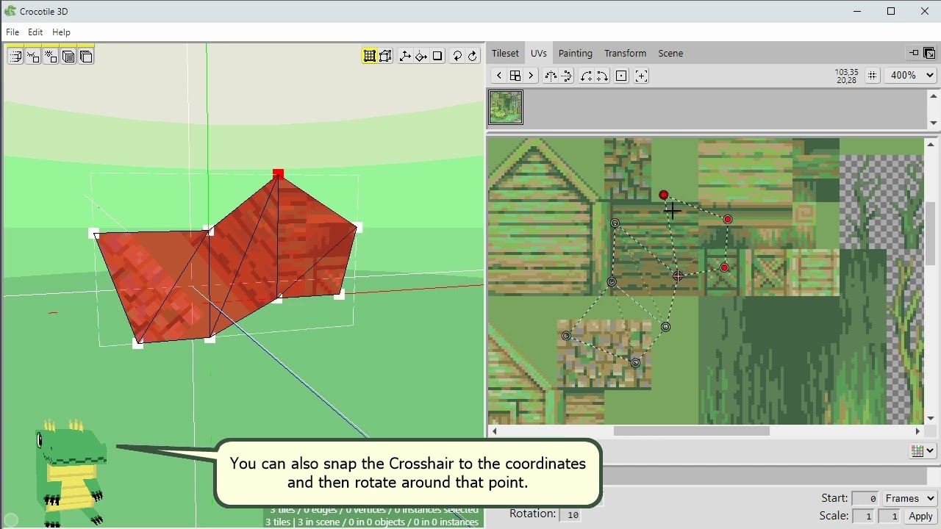
Task: Click the next tile arrow in UV toolbar
Action: 531,76
